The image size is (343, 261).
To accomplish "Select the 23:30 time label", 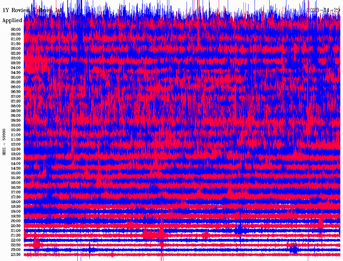I will tap(16, 255).
